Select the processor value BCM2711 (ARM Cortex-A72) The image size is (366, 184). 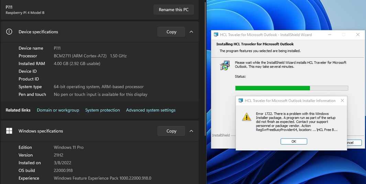pyautogui.click(x=80, y=56)
